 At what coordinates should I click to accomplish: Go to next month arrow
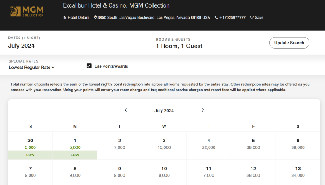[203, 110]
